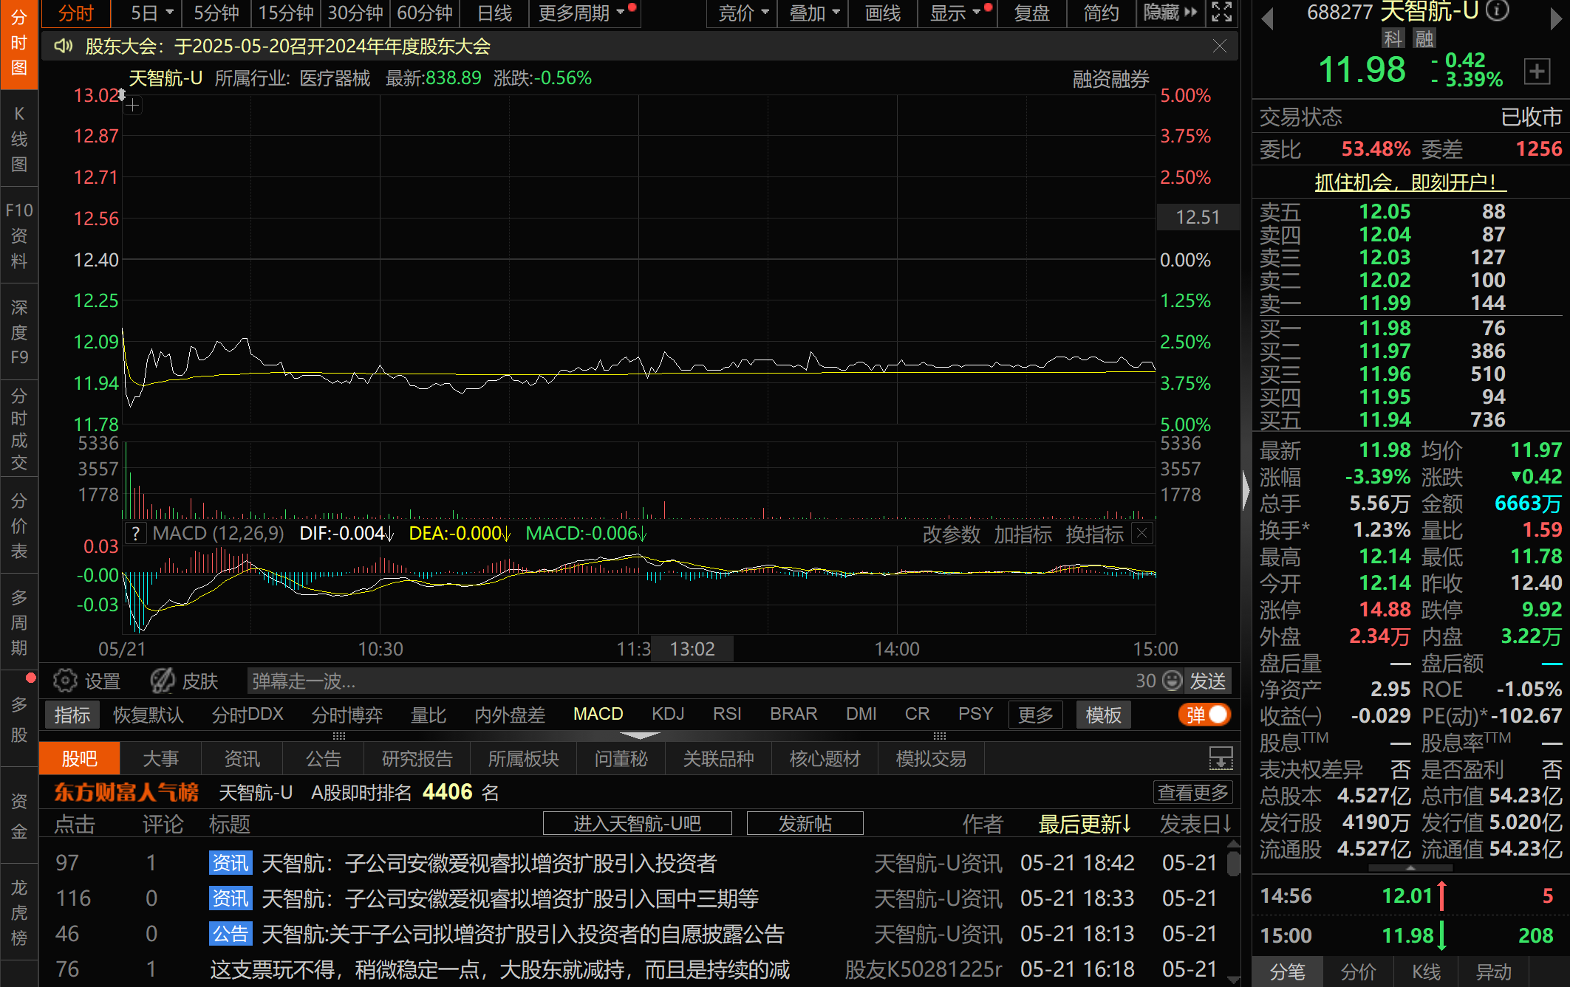Select the 15分钟 period tab
Screen dimensions: 1570x987
point(286,13)
